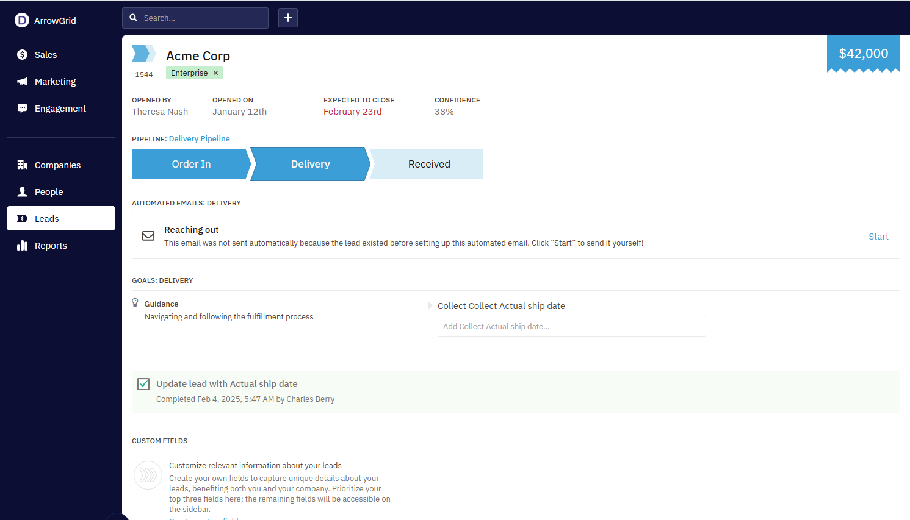Click the 38% confidence value
910x520 pixels.
point(444,112)
